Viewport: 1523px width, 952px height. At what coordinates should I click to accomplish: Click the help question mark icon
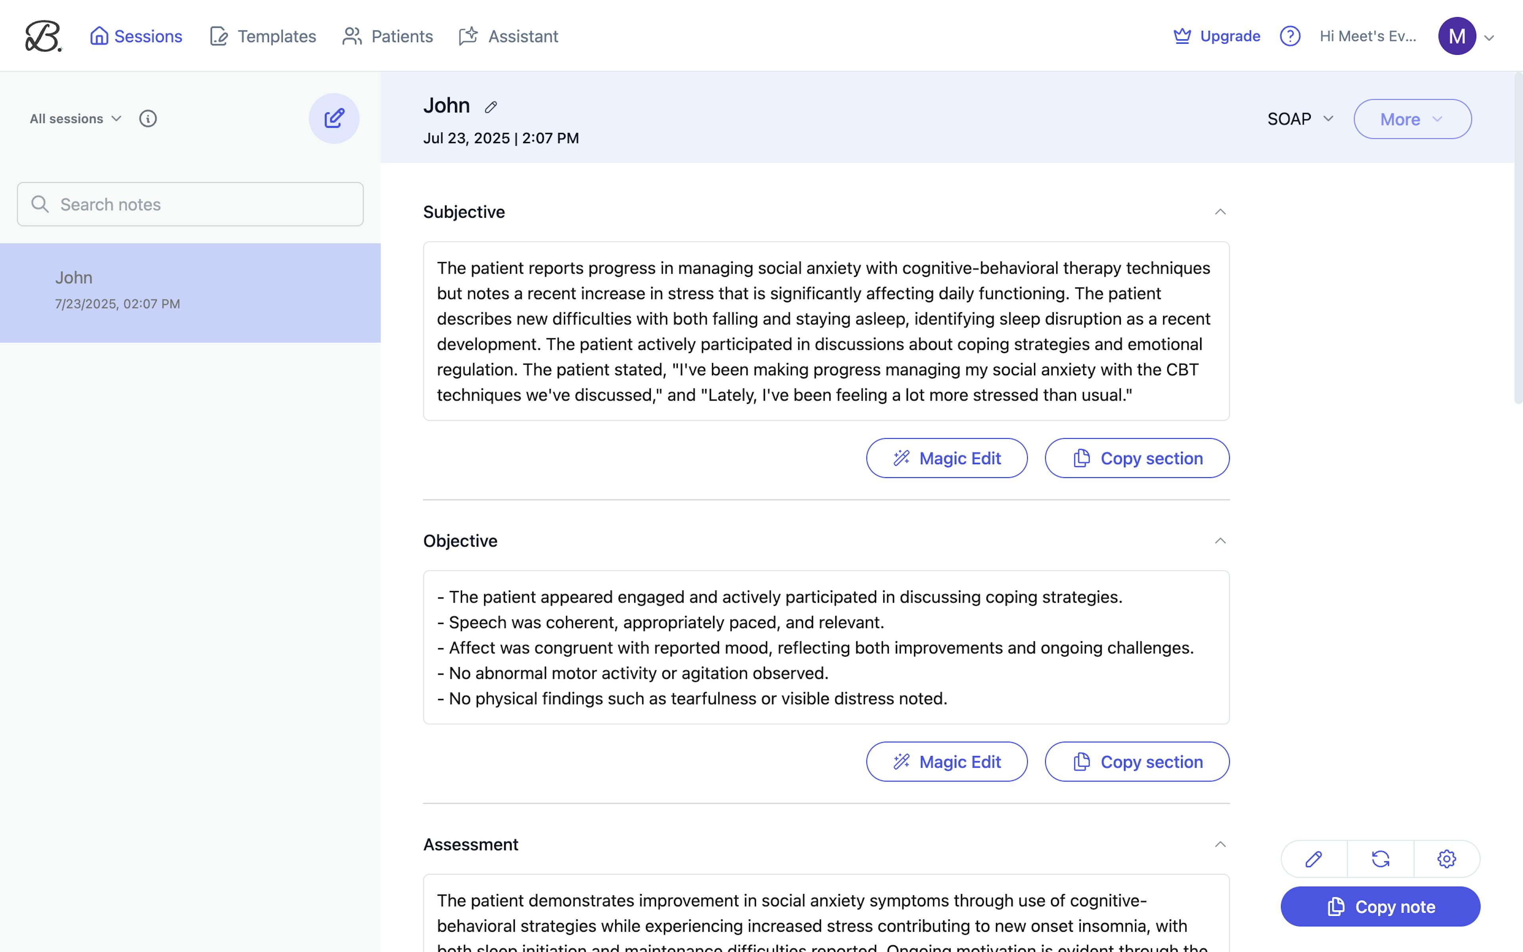1290,36
